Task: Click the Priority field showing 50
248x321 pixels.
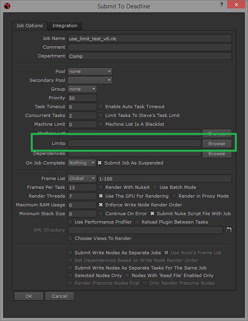Action: (82, 98)
